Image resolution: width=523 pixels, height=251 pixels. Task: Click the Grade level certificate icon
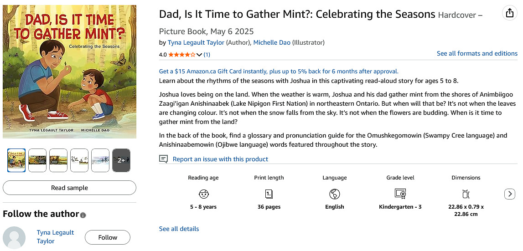click(x=400, y=194)
